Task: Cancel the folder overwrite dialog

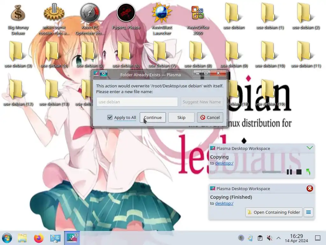Action: 210,117
